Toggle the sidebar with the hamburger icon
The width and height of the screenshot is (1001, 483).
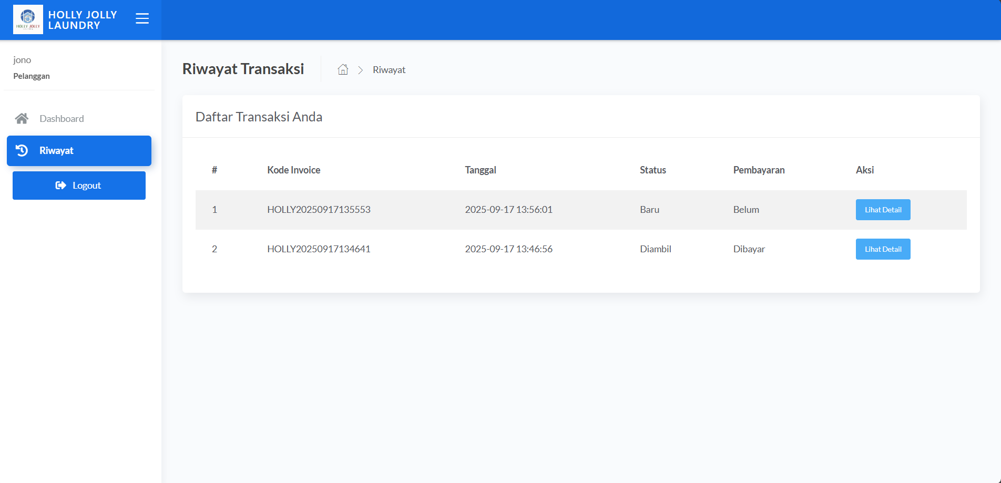pos(142,19)
